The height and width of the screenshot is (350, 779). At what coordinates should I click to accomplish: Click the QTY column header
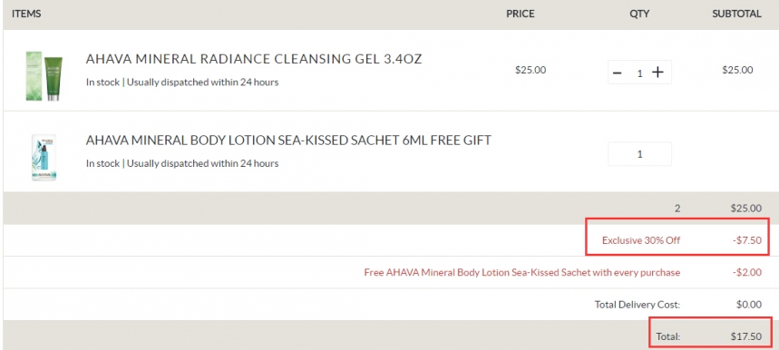click(x=639, y=14)
